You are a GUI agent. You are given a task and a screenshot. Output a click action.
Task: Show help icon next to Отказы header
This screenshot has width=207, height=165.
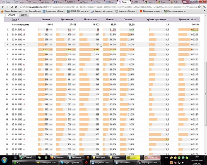tap(133, 19)
